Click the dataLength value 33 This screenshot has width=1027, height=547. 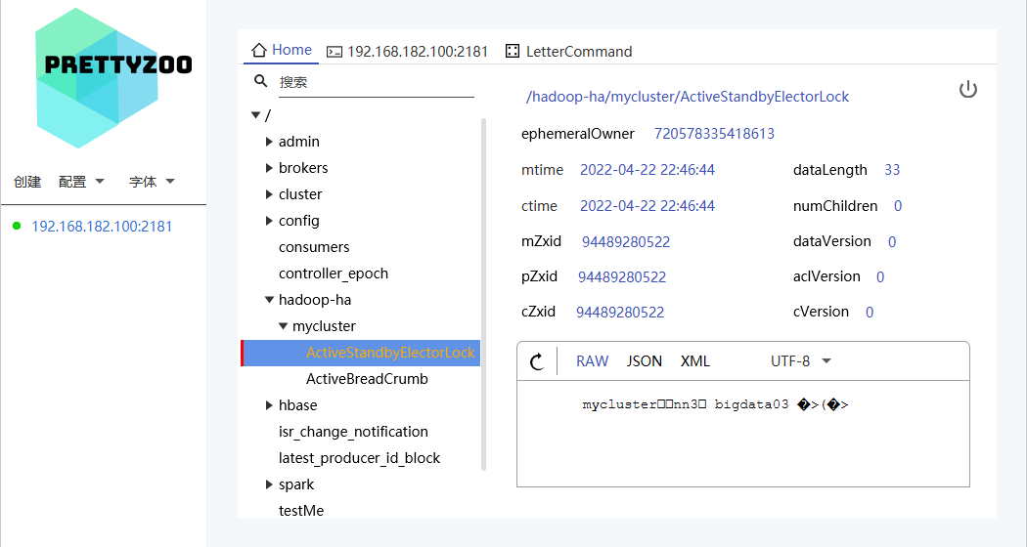click(x=892, y=169)
